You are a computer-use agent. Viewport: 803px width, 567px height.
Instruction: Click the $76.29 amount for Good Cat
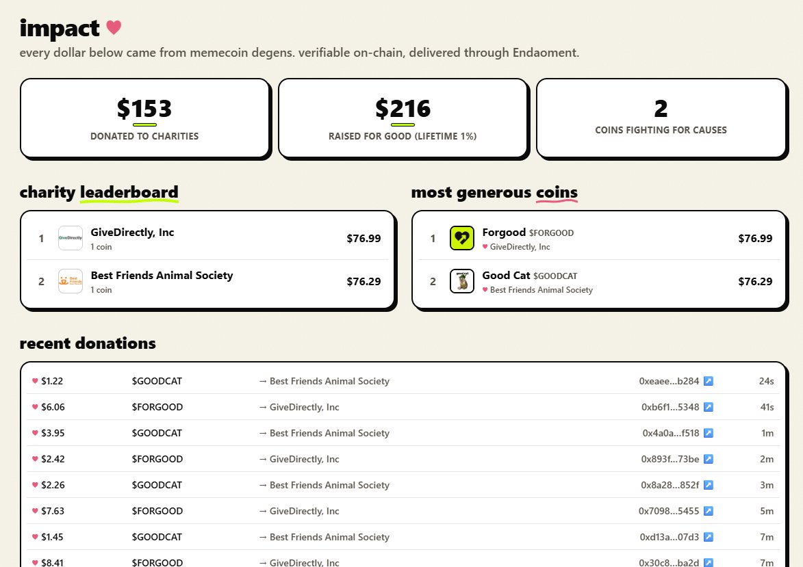755,281
